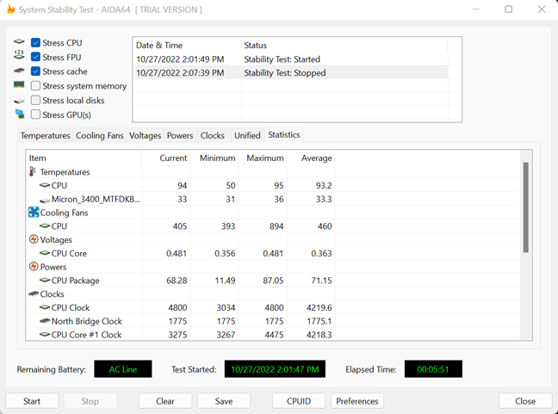
Task: Click the blue fan icon next to Cooling Fans
Action: [x=34, y=213]
